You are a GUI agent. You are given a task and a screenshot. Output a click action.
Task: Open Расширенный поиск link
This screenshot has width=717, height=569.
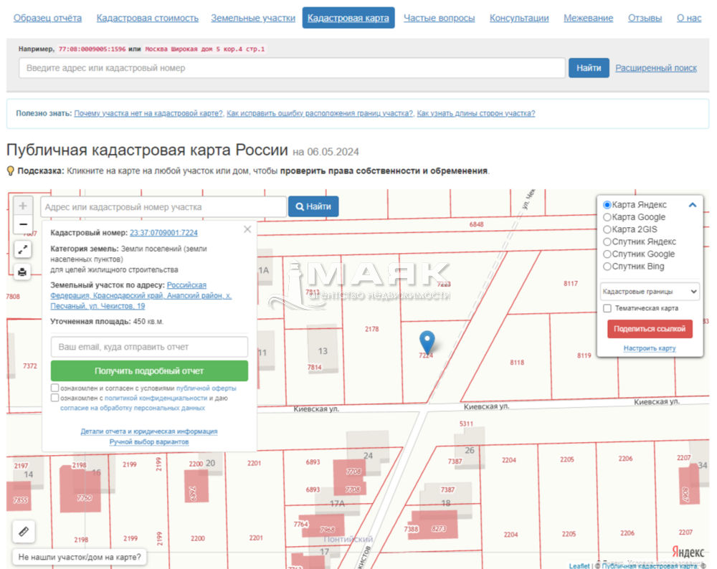point(656,68)
